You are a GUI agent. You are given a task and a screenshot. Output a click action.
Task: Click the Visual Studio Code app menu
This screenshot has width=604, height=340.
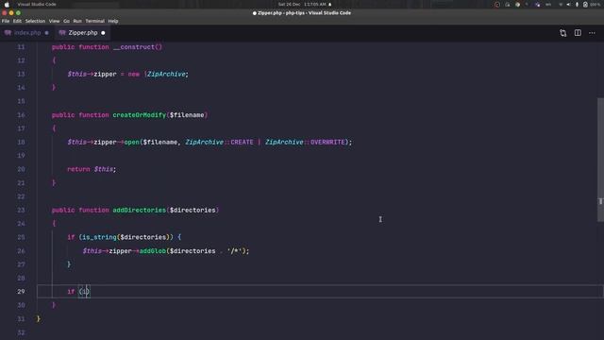coord(37,4)
